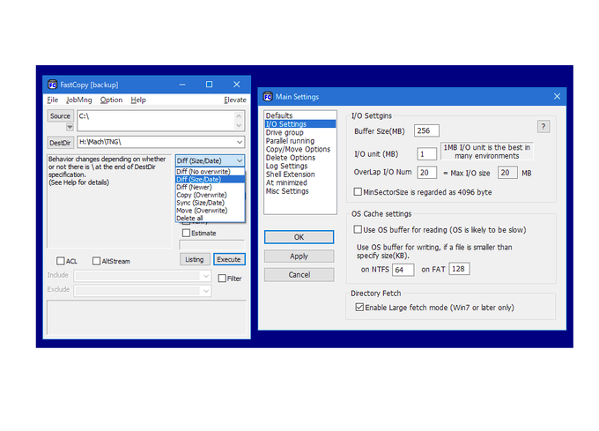Select Log Settings in settings list
The height and width of the screenshot is (431, 599).
[x=286, y=166]
